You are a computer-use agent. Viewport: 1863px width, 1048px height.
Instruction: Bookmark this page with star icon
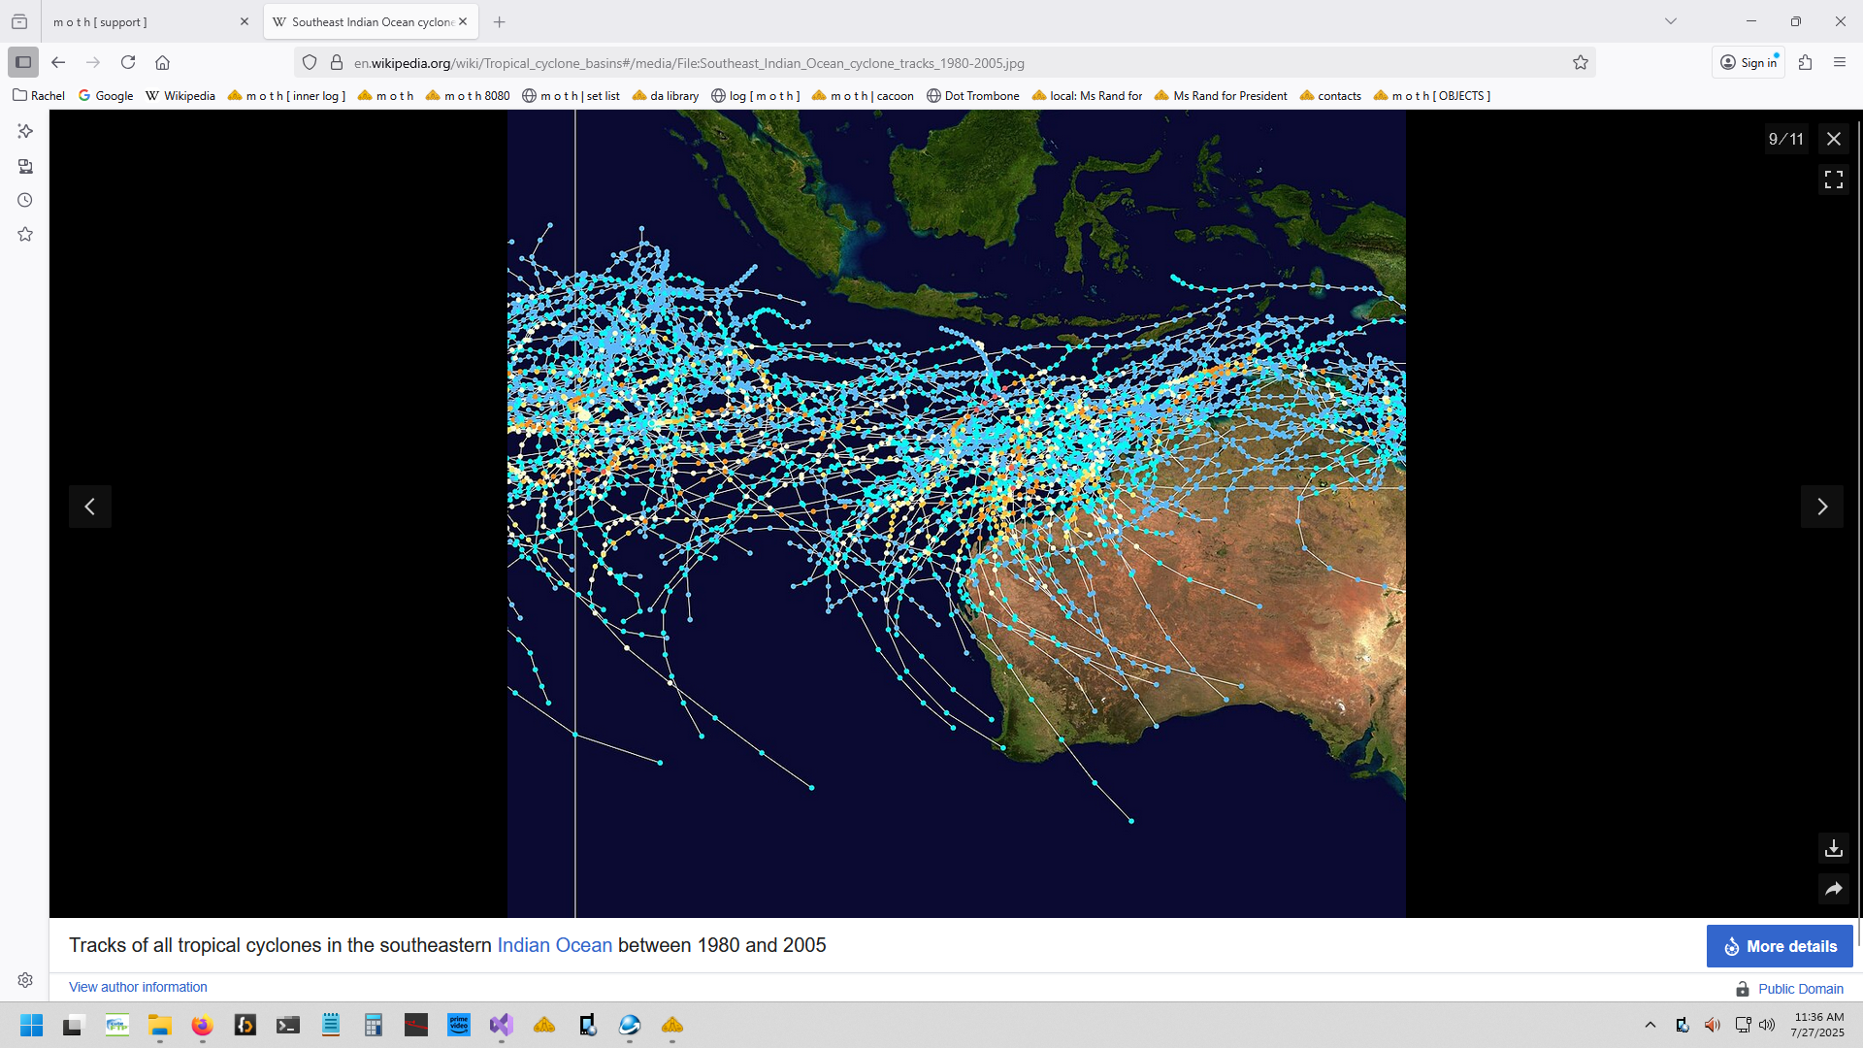pyautogui.click(x=1581, y=63)
